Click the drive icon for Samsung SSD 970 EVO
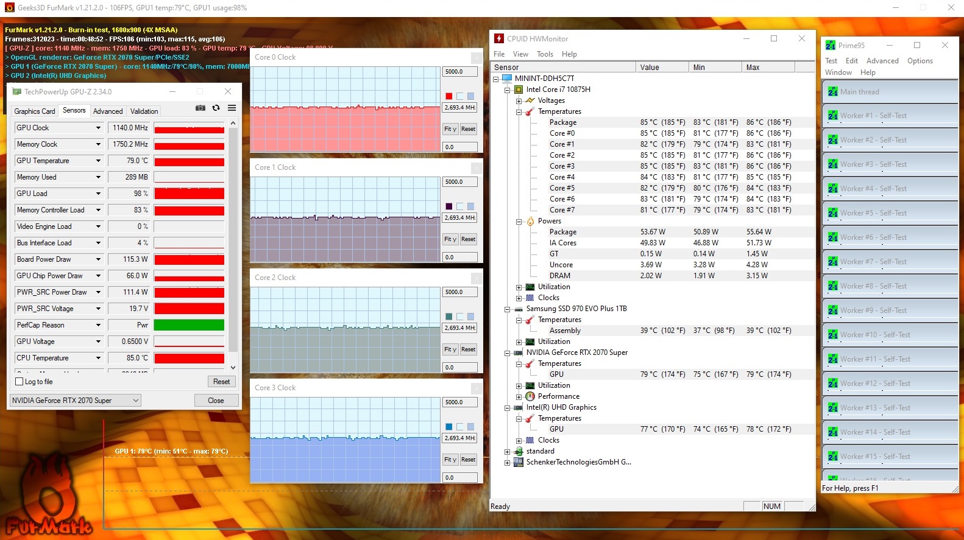 pyautogui.click(x=519, y=309)
